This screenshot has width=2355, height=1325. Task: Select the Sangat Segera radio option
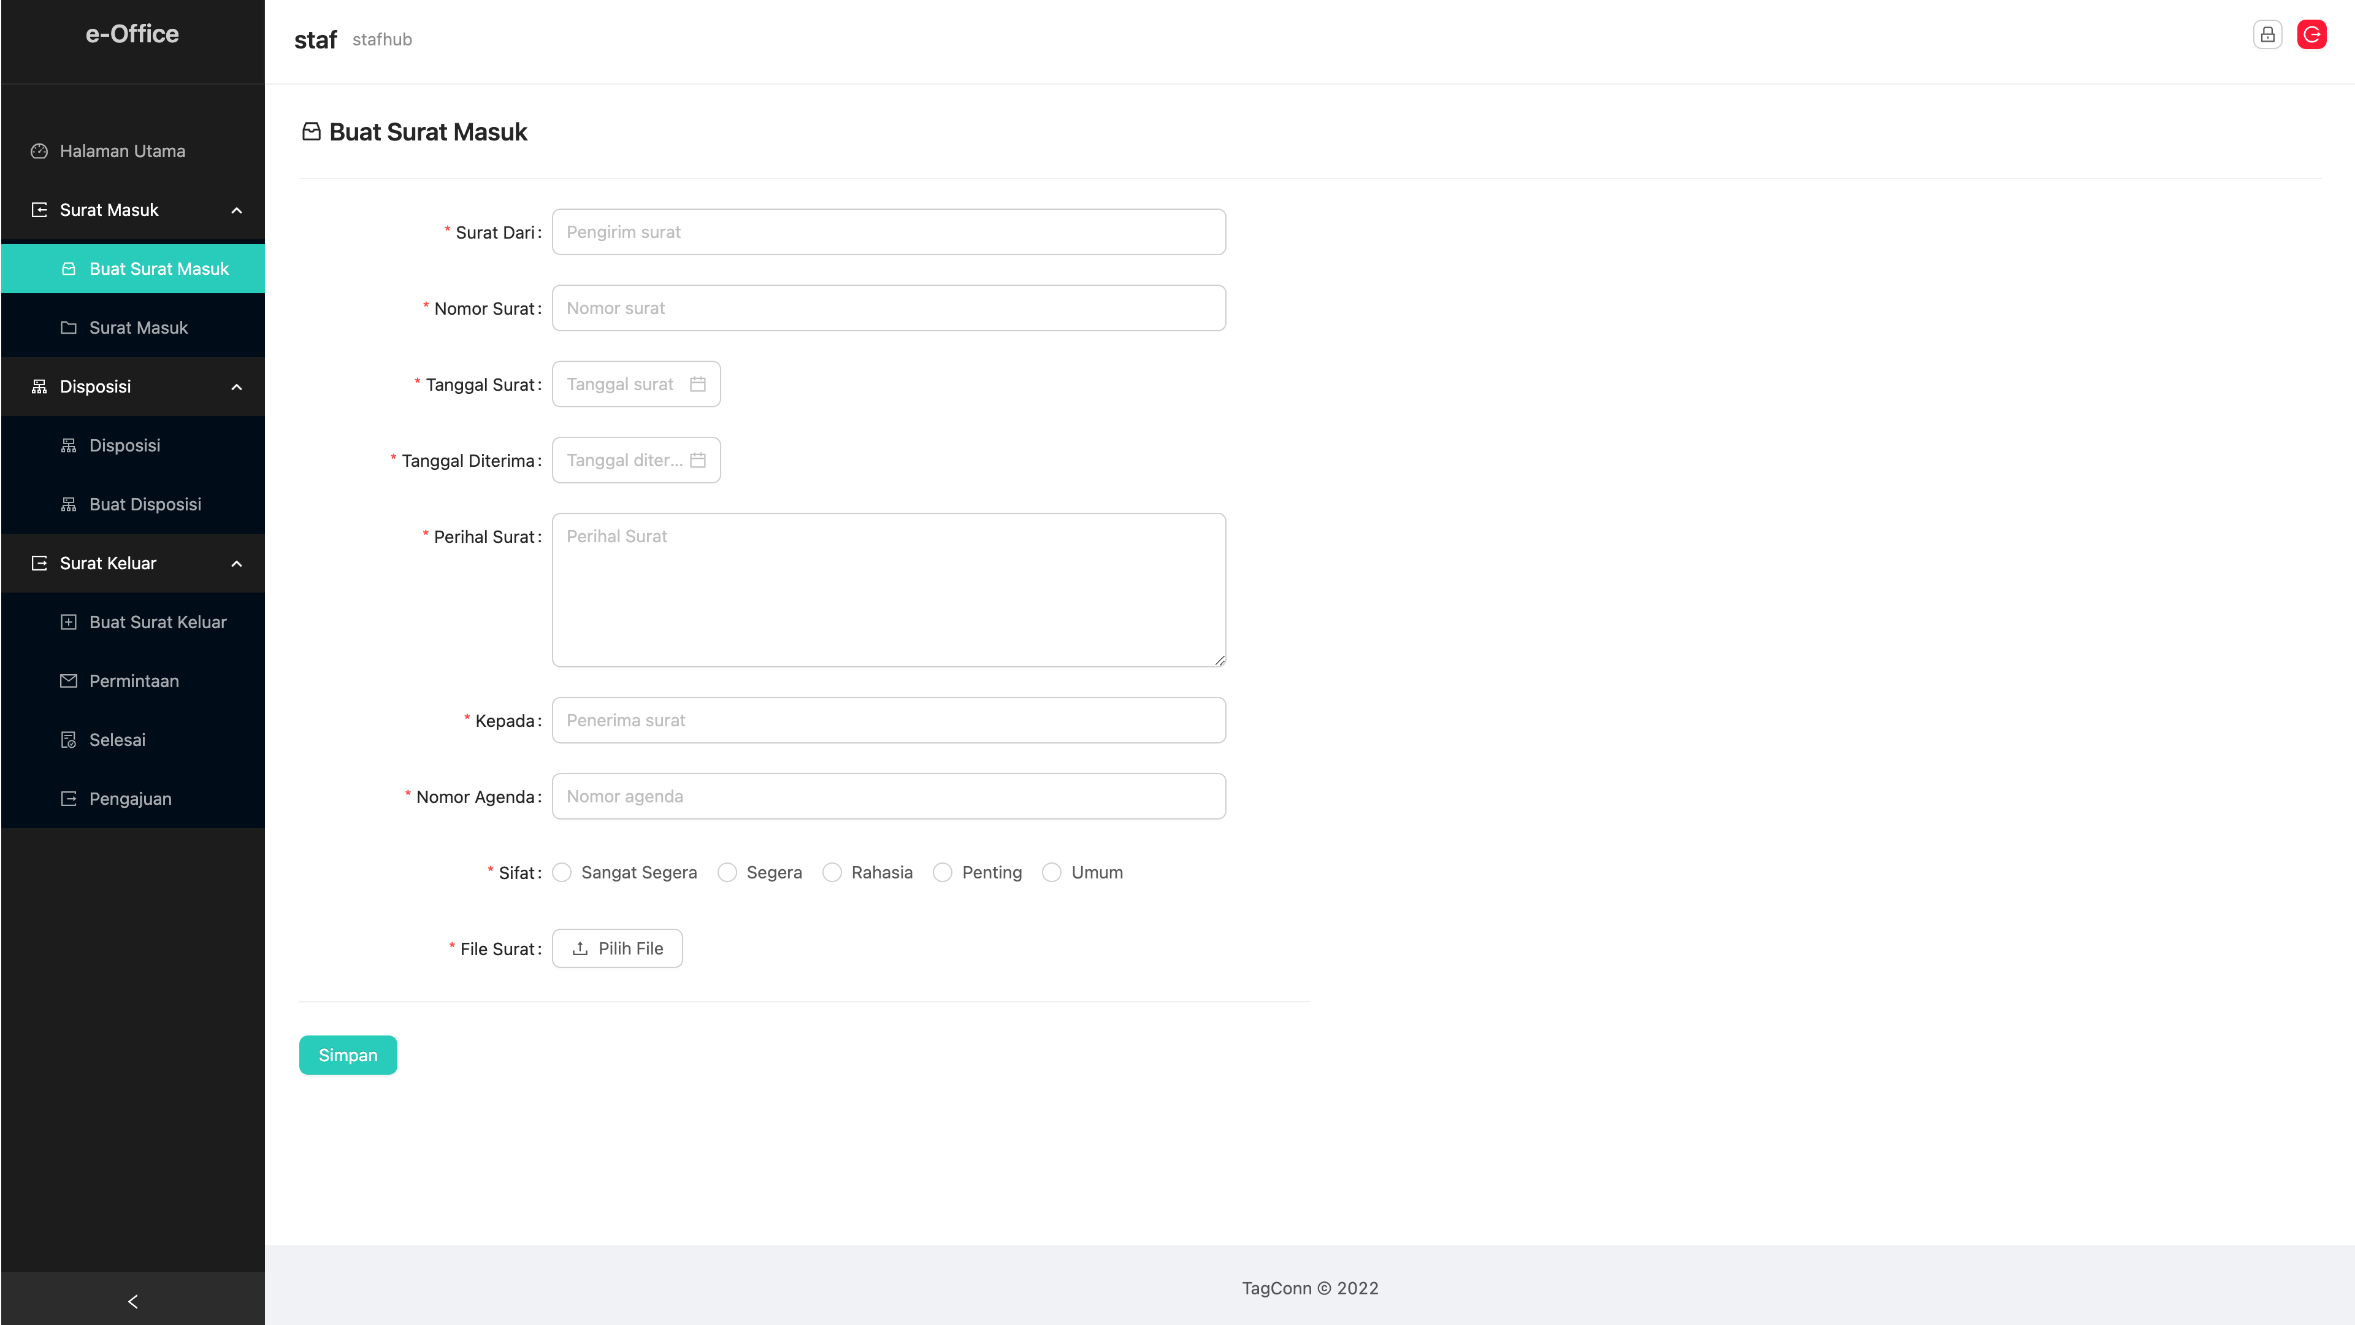562,872
